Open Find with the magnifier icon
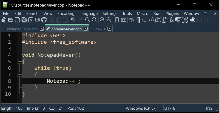 tap(88, 20)
